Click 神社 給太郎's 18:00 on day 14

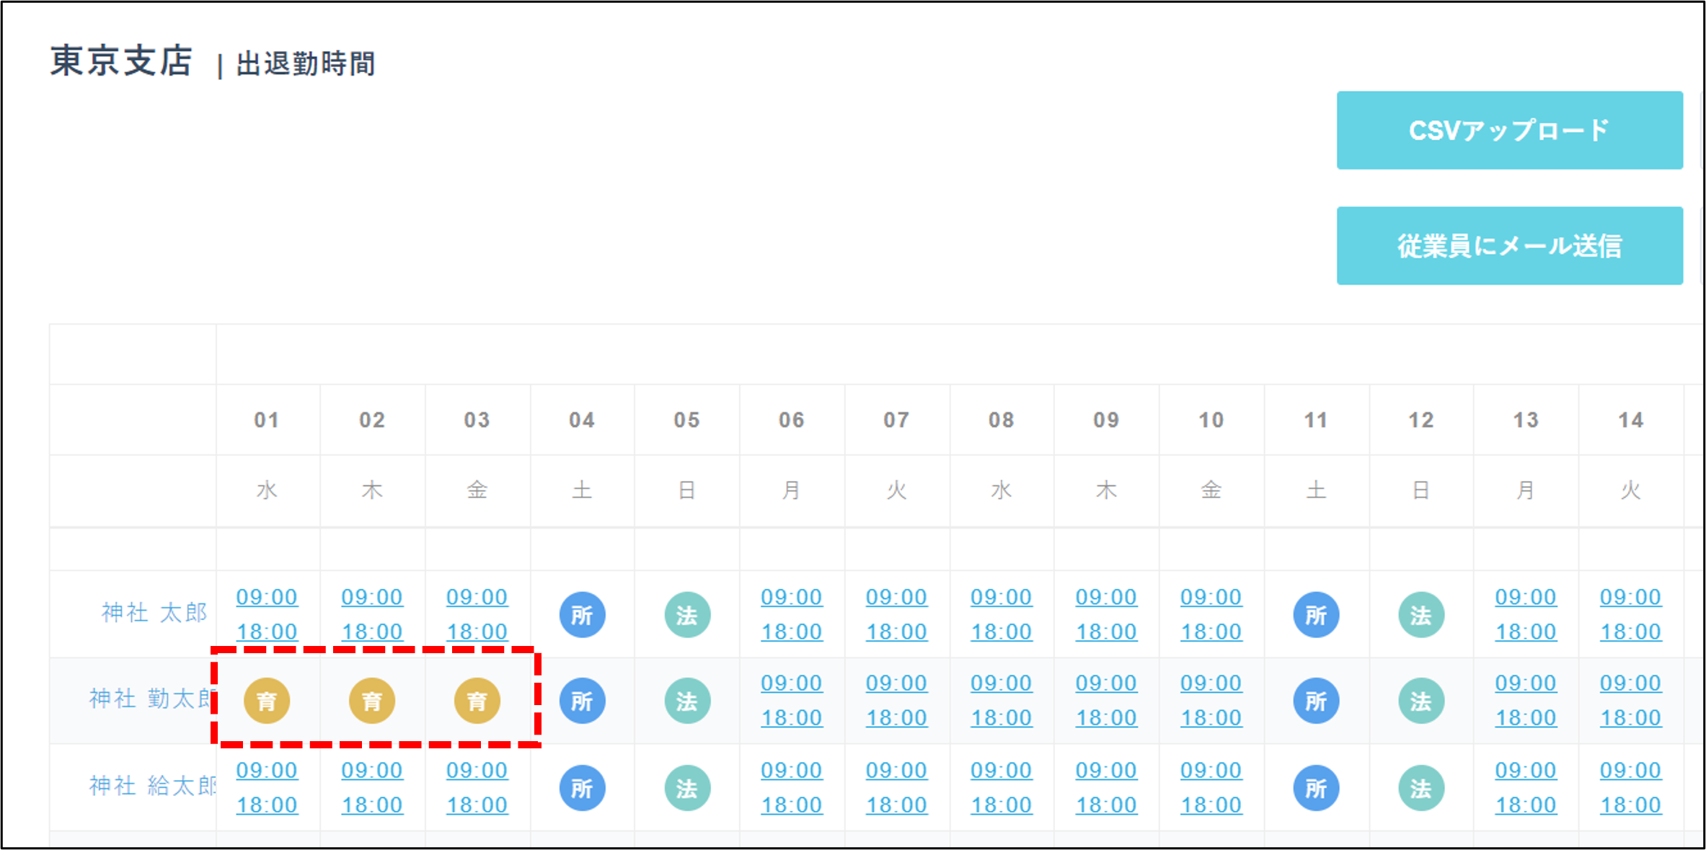1630,805
